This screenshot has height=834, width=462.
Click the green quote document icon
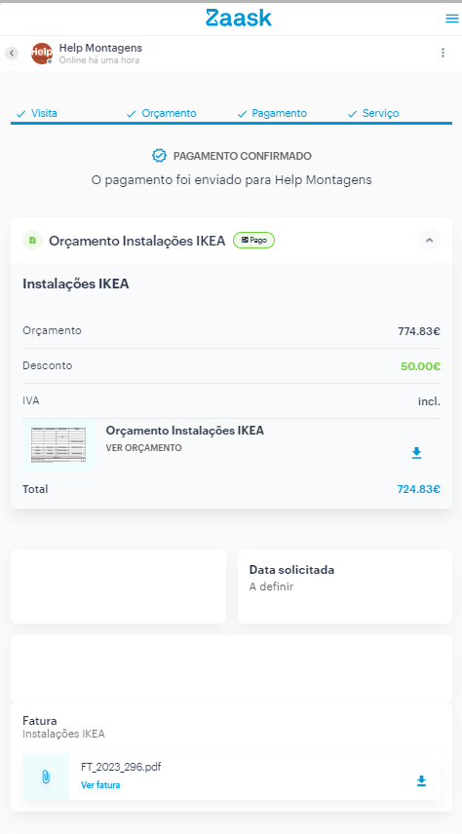pos(32,241)
